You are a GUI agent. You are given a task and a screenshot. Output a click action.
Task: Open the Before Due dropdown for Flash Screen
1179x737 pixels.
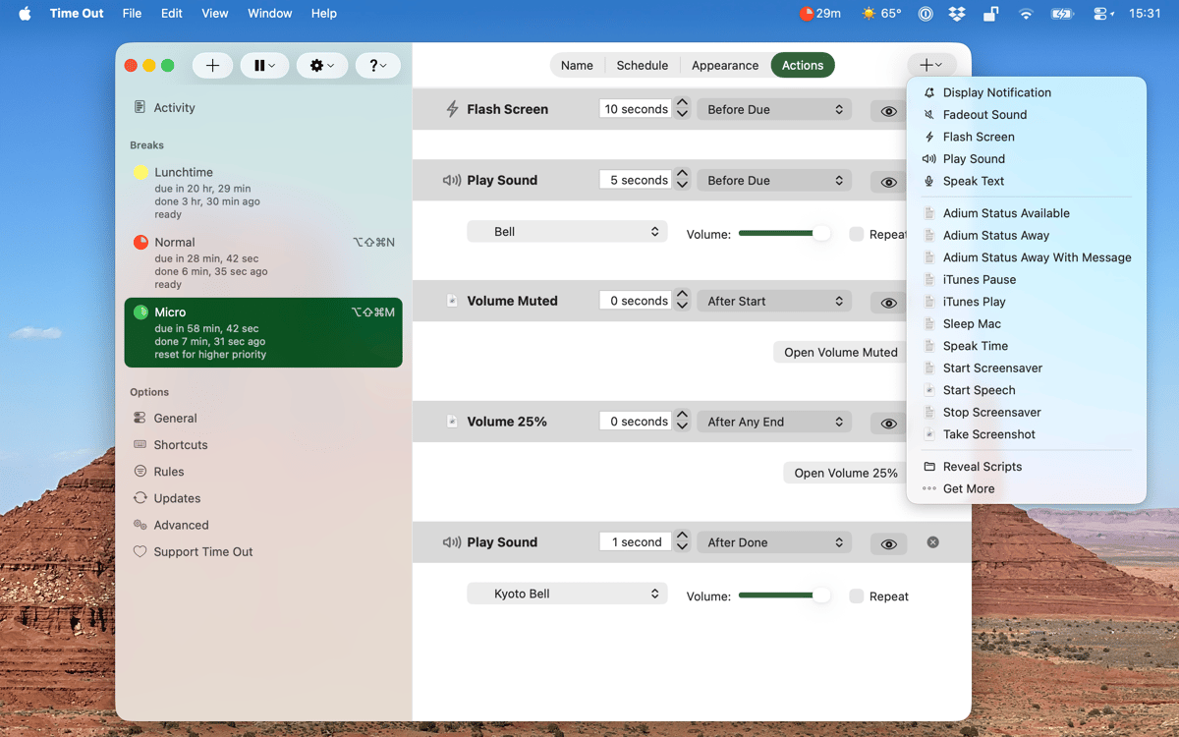(x=774, y=110)
